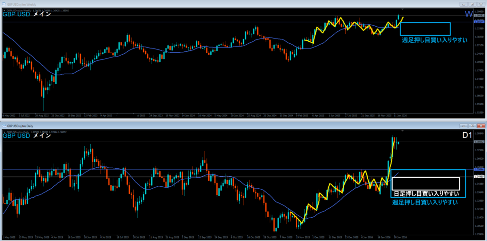Click the D1 timeframe label on daily chart
Viewport: 487px width, 241px height.
467,136
